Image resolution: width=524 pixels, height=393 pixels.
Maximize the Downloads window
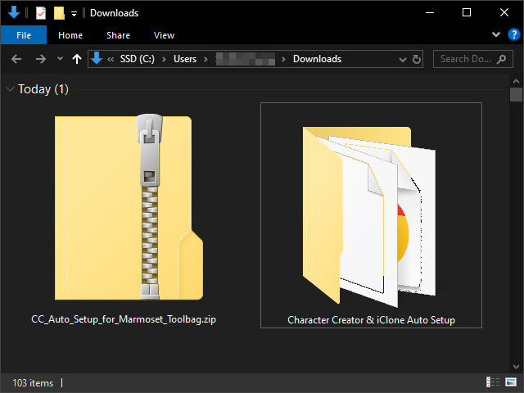pyautogui.click(x=467, y=13)
